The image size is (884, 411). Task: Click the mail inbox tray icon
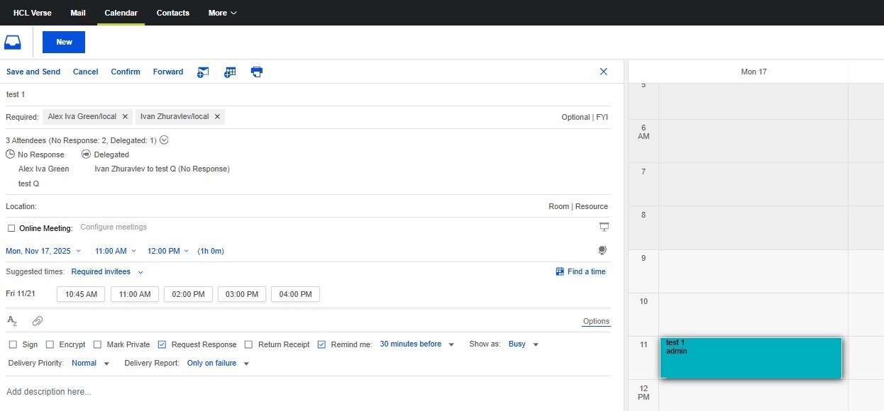click(13, 43)
